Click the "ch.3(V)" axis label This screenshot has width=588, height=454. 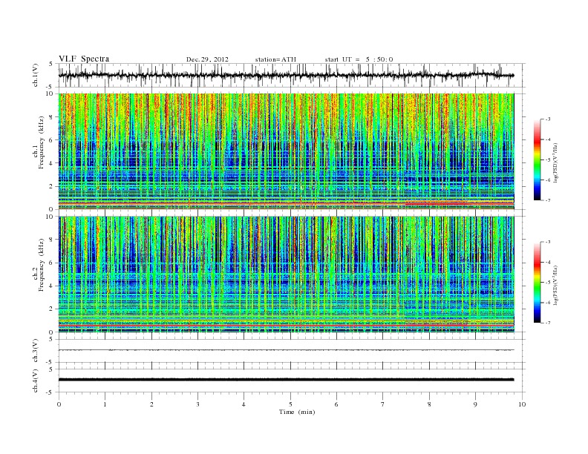coord(36,351)
